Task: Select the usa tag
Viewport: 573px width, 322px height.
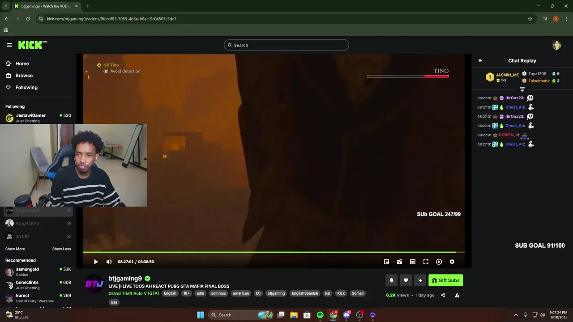Action: point(114,302)
